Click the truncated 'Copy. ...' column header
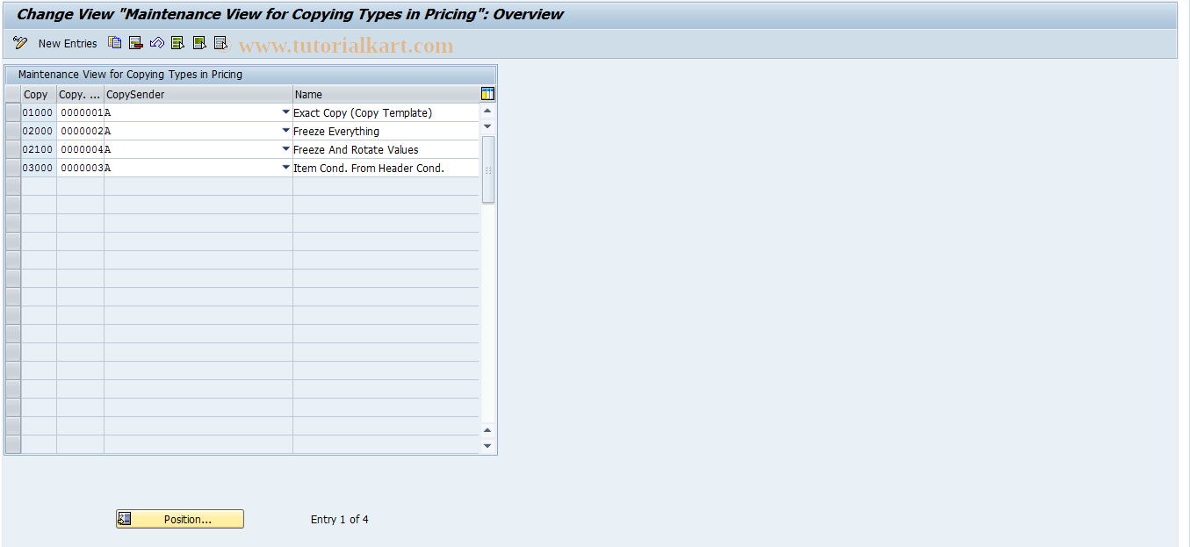 point(80,94)
